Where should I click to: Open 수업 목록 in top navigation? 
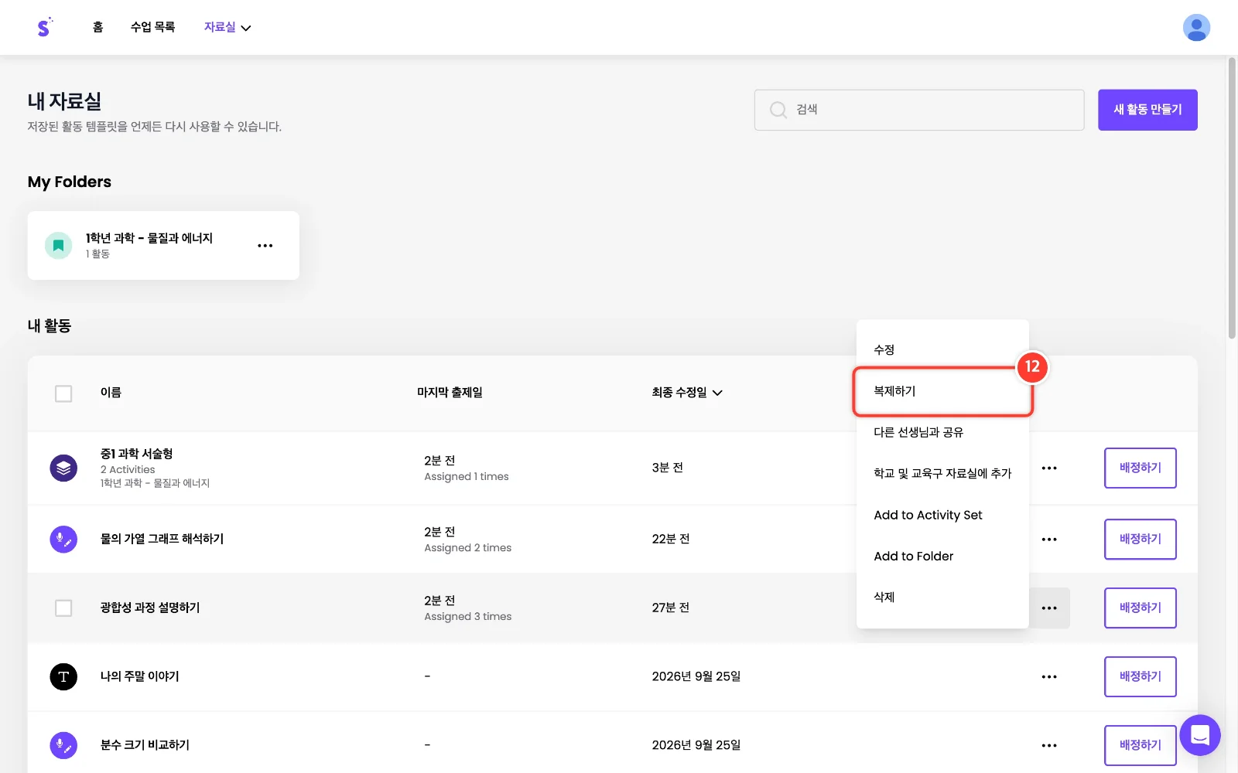pyautogui.click(x=152, y=27)
